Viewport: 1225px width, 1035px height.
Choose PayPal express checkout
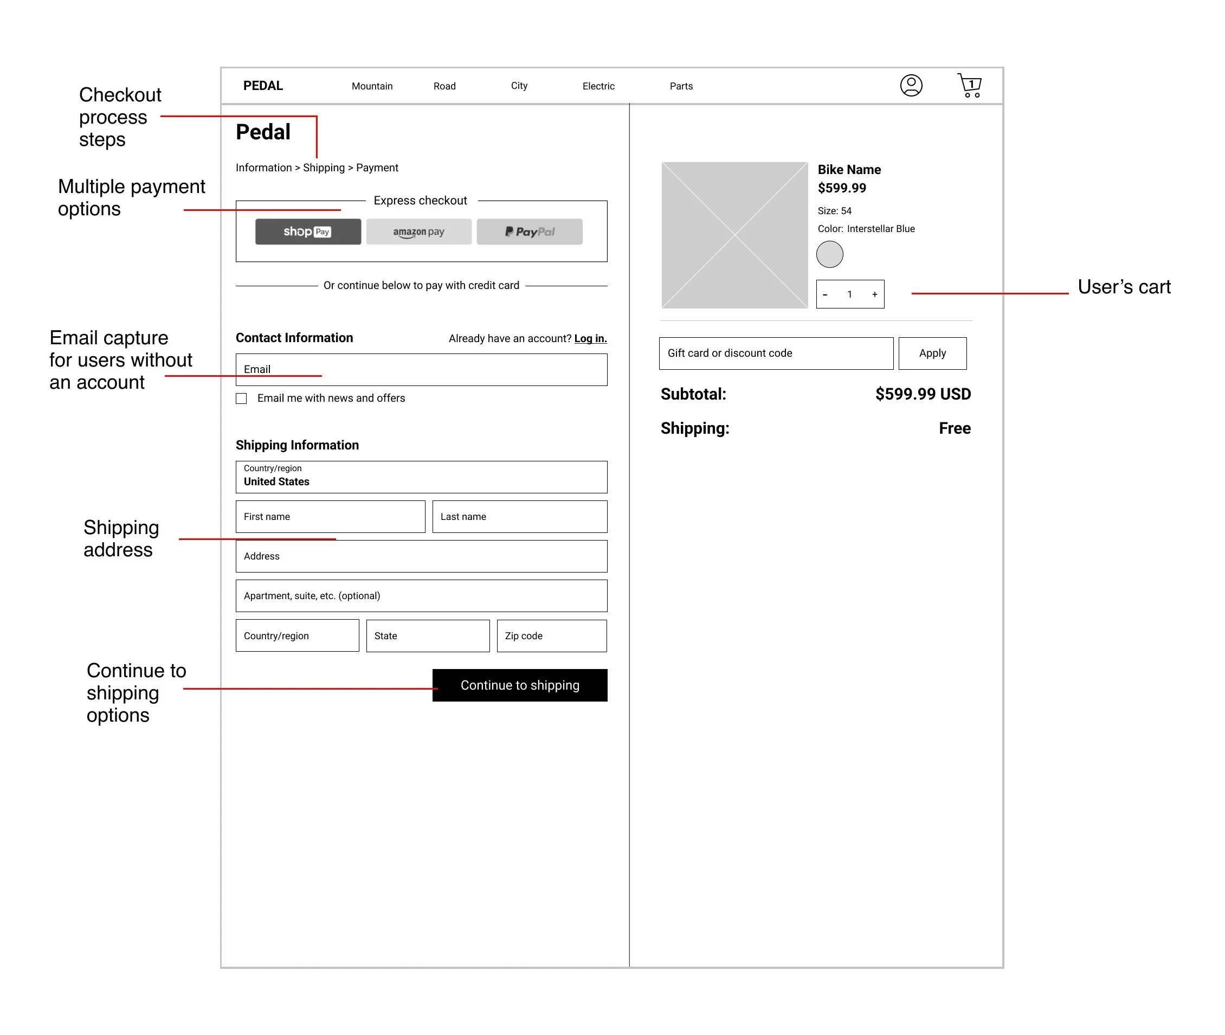click(529, 232)
